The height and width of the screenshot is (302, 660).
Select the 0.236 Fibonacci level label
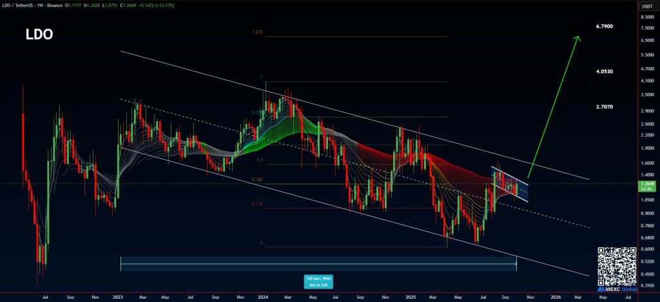pos(257,204)
